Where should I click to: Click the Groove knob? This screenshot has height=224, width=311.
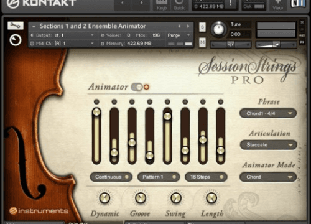pyautogui.click(x=141, y=198)
